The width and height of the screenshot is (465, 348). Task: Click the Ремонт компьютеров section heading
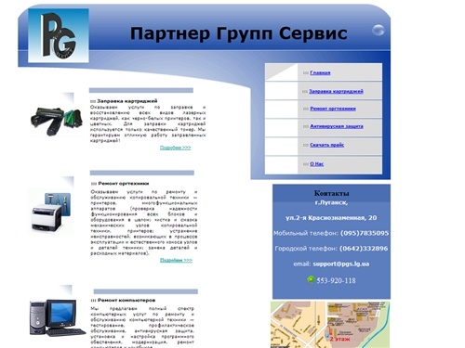[126, 300]
